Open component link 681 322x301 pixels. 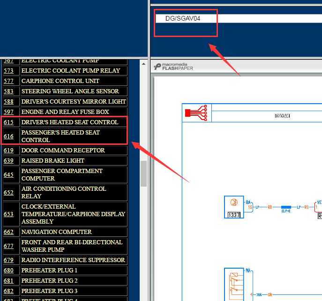8,281
